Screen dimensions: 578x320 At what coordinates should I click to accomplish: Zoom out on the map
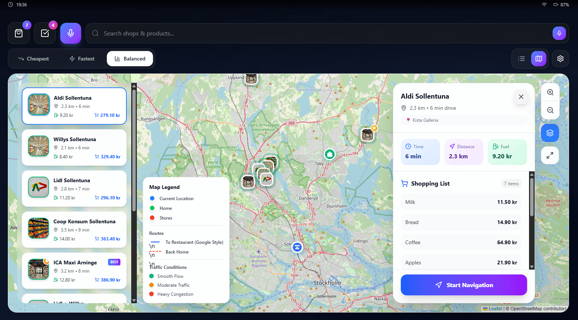[550, 110]
